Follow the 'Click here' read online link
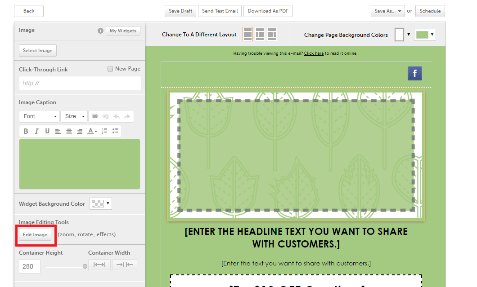 [314, 53]
